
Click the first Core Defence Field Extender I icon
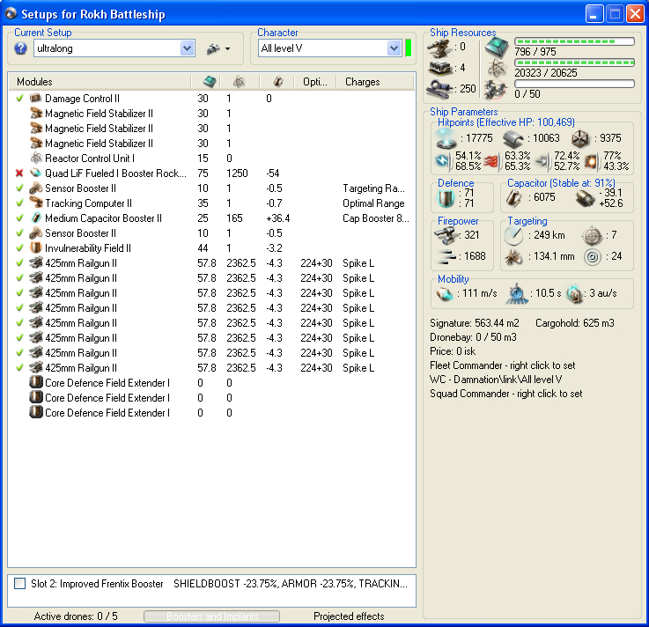(36, 382)
